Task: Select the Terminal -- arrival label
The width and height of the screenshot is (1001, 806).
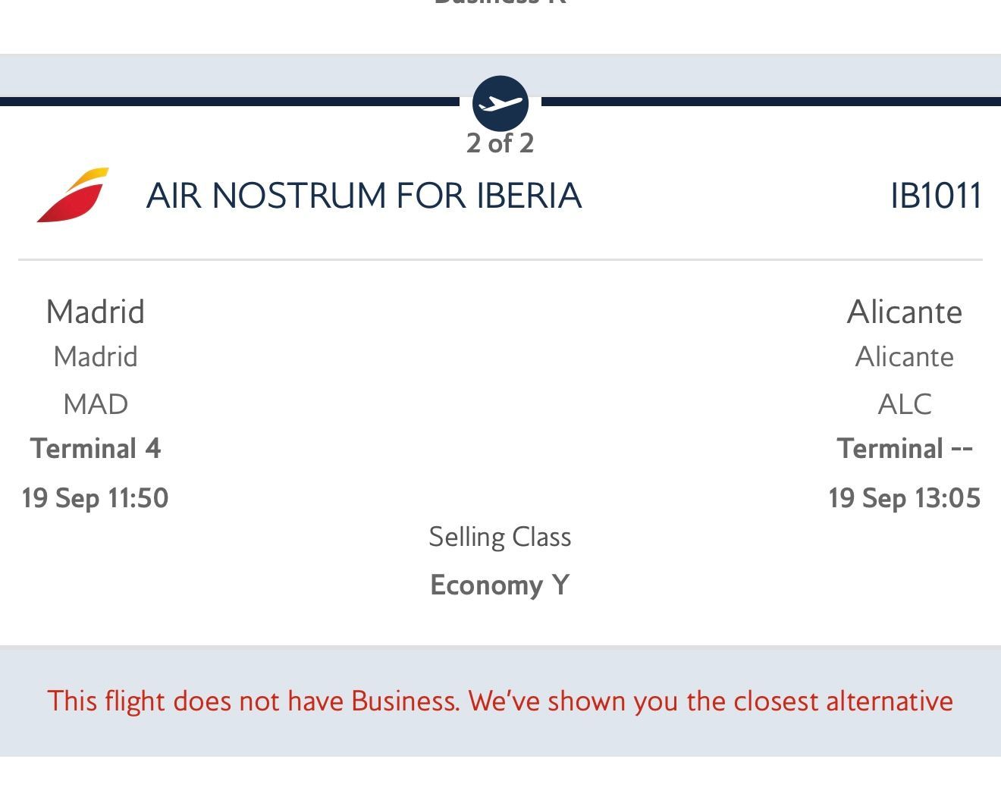Action: pos(905,449)
